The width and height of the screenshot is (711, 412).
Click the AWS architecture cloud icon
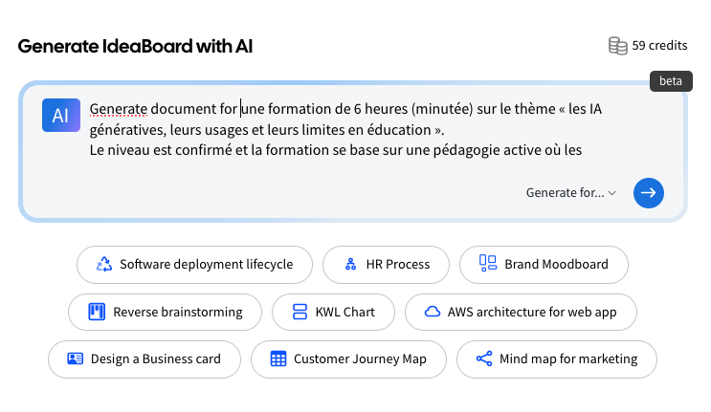coord(432,312)
